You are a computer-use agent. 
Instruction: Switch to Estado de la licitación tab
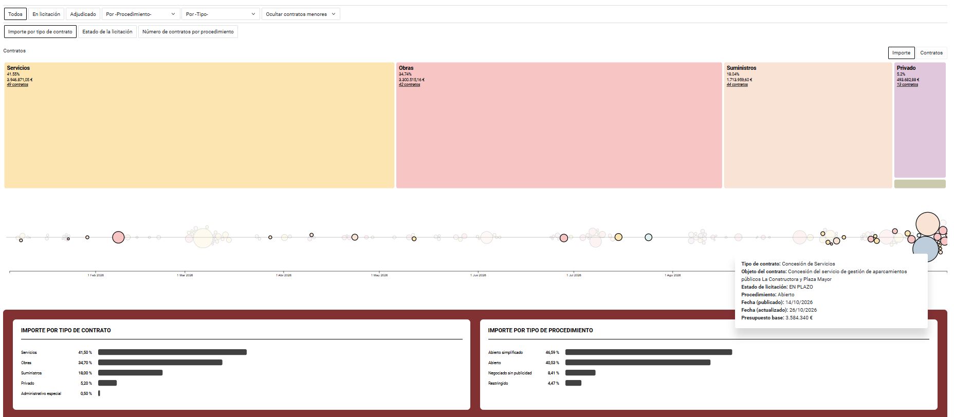107,31
